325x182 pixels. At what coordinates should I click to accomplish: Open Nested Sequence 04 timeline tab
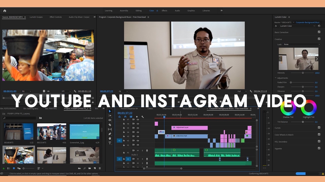point(129,109)
